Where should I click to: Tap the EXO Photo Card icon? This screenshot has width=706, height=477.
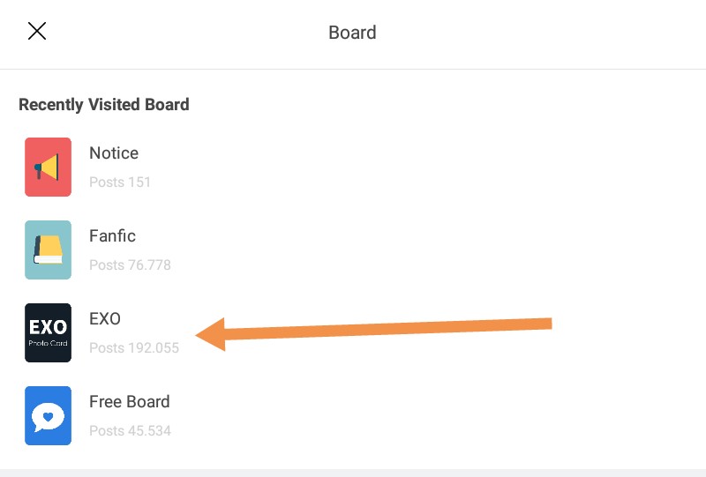(x=48, y=332)
